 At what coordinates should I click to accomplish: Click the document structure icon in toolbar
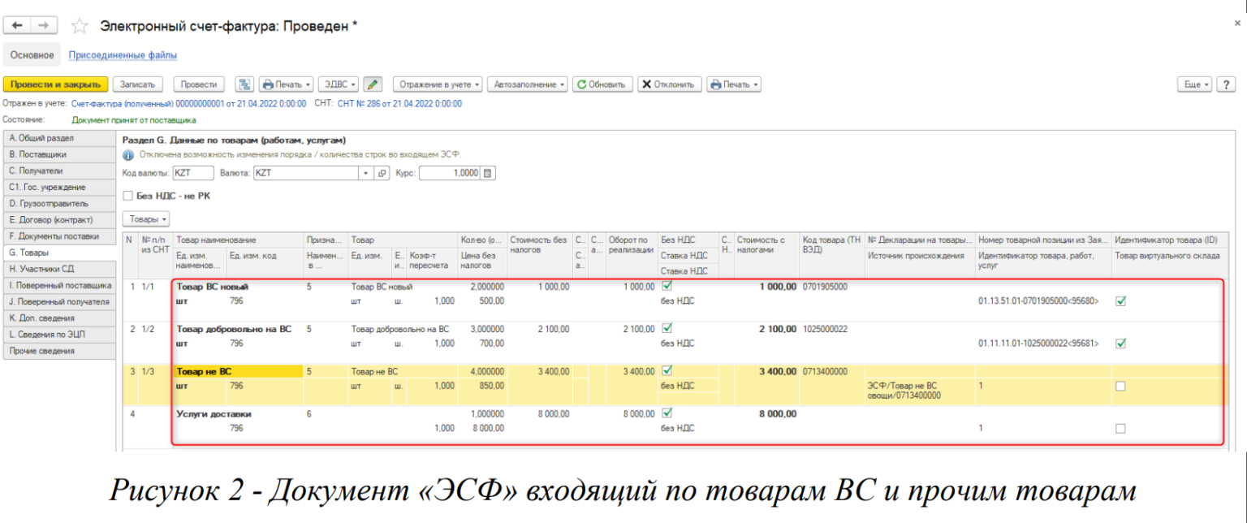244,84
